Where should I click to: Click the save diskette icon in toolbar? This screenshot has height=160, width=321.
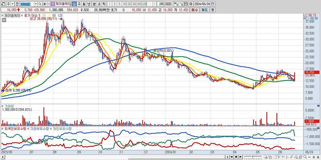coord(186,4)
